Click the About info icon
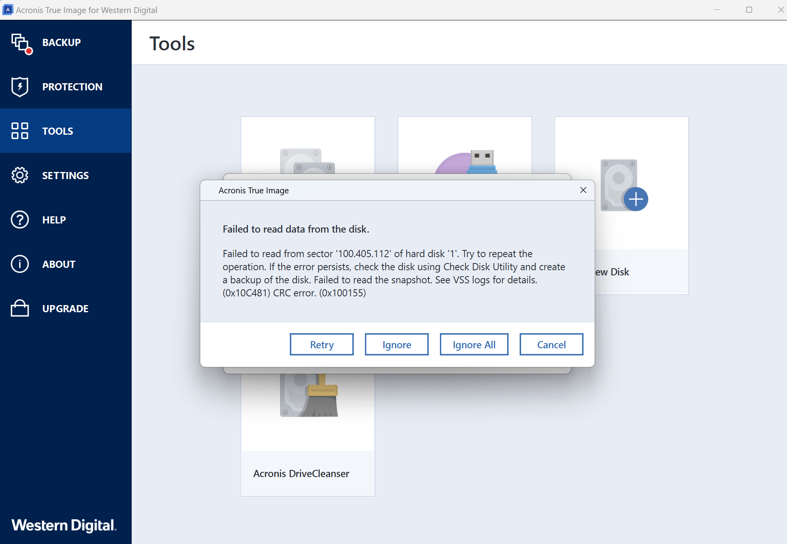This screenshot has width=787, height=544. coord(19,264)
